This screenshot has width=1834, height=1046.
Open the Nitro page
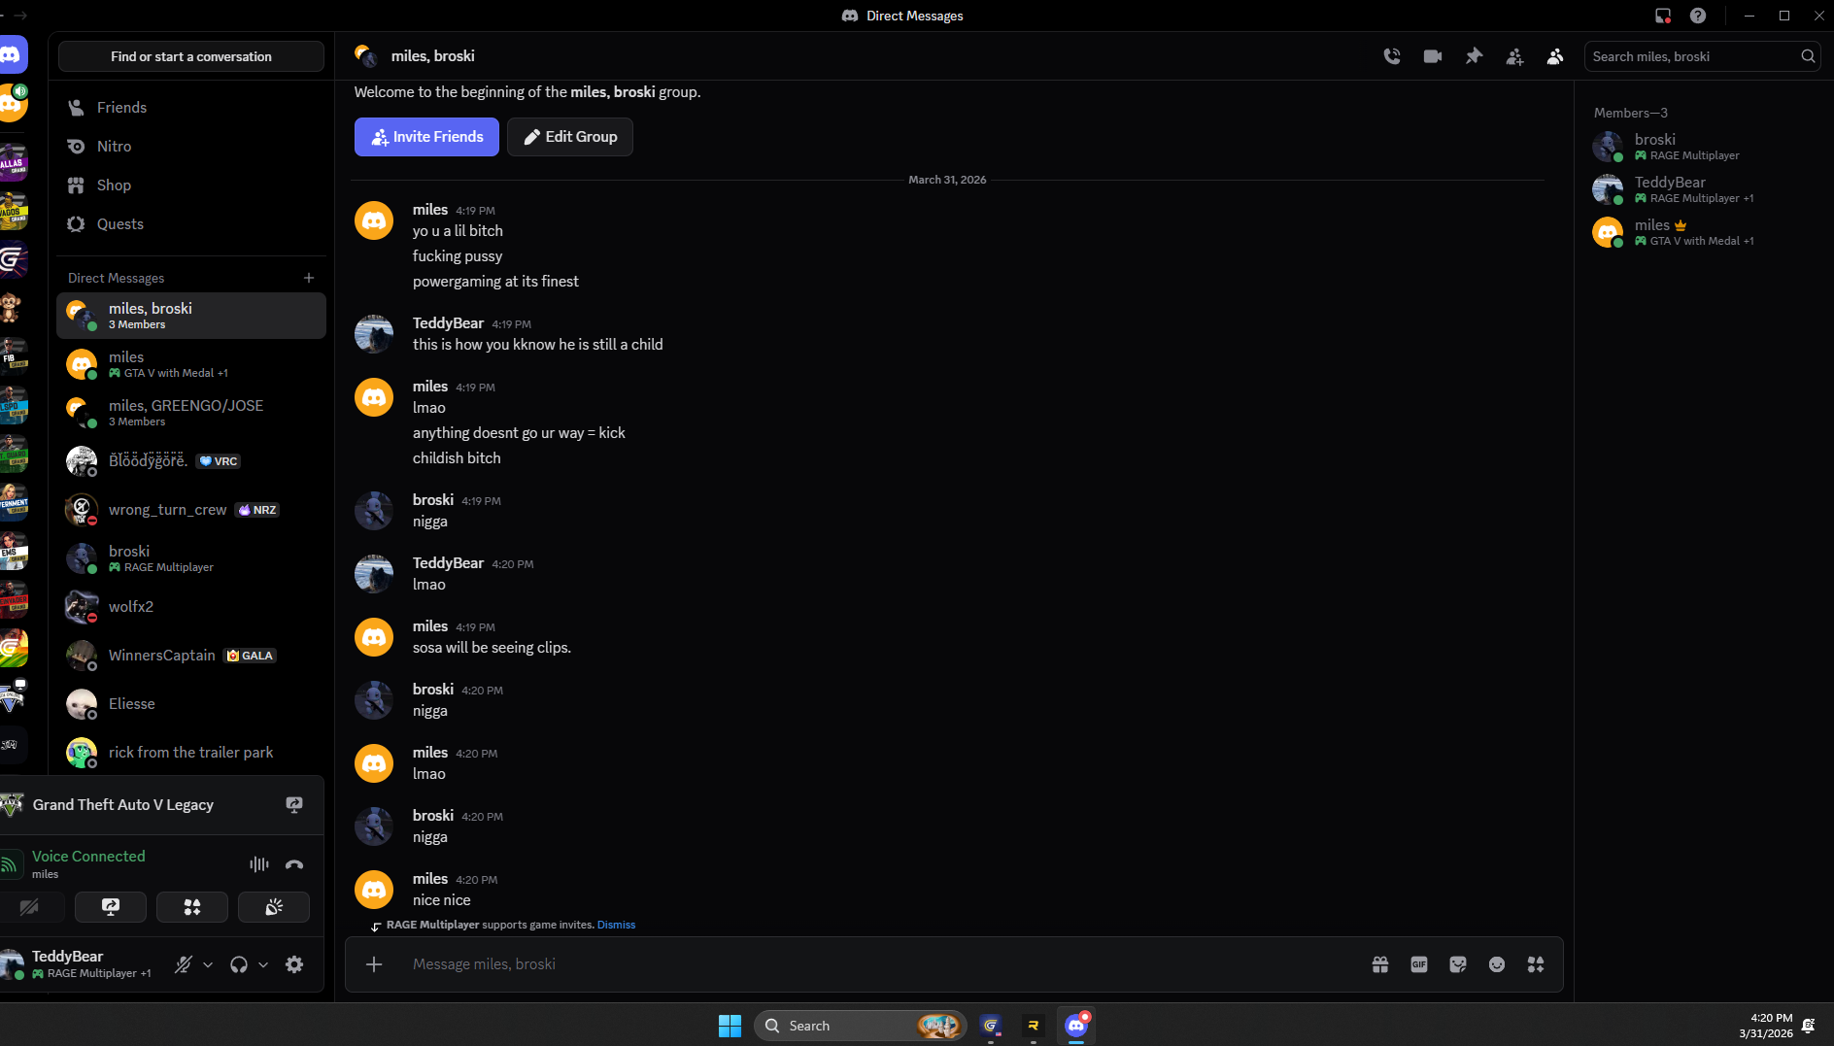pyautogui.click(x=191, y=147)
